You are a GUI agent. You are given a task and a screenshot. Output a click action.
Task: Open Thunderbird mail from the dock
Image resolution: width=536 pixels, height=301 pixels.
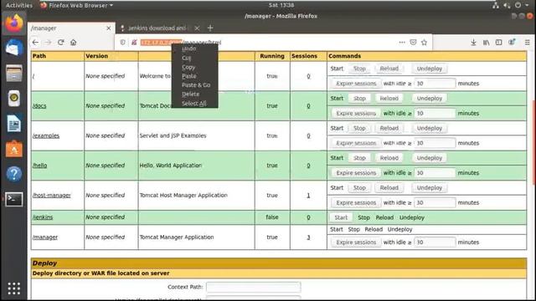(14, 48)
